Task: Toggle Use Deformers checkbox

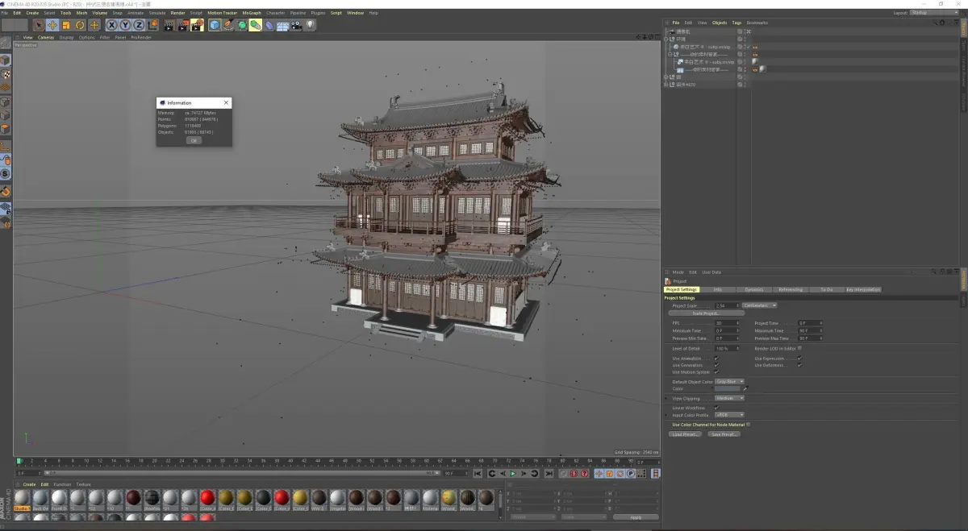Action: [799, 365]
